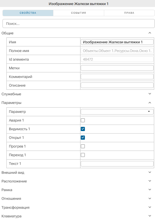Click the Комментарий input field
The image size is (155, 221).
(117, 77)
